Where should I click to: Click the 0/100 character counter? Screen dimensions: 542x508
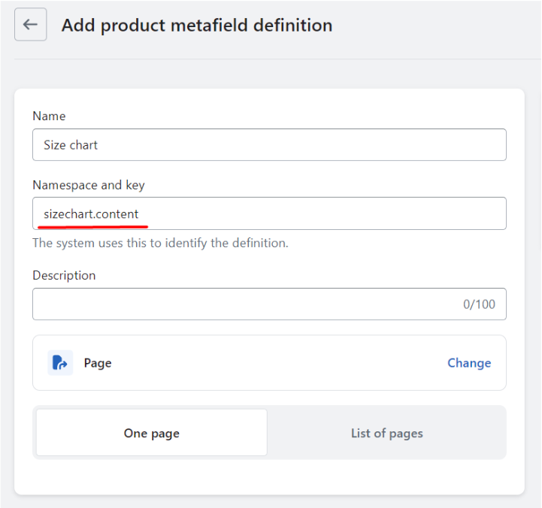click(x=479, y=304)
